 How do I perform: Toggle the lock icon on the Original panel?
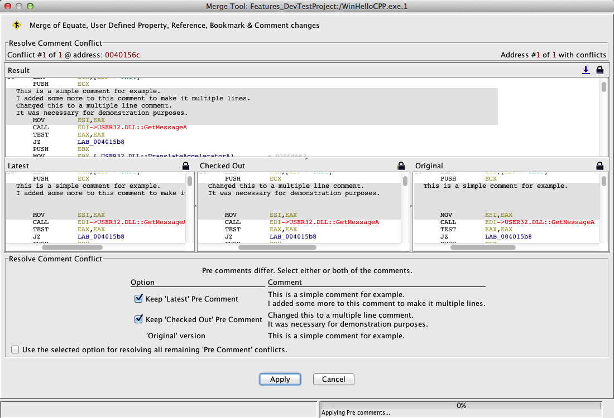click(599, 166)
